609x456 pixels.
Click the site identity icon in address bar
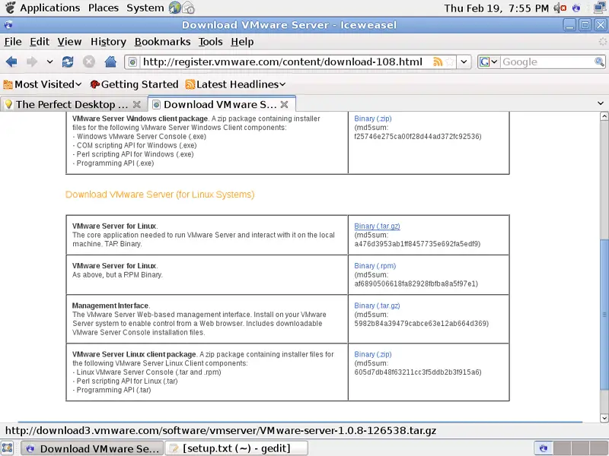coord(132,62)
